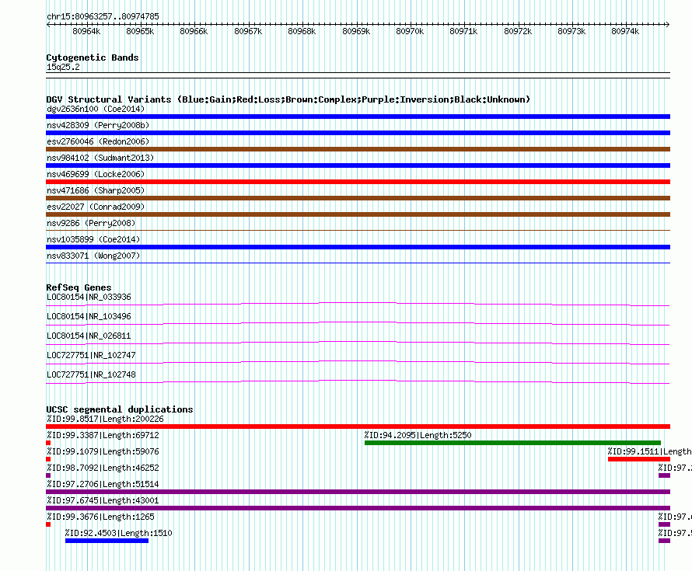Viewport: 692px width, 571px height.
Task: Select the blue bar of nsv428309 (Perry2008b)
Action: (x=358, y=133)
